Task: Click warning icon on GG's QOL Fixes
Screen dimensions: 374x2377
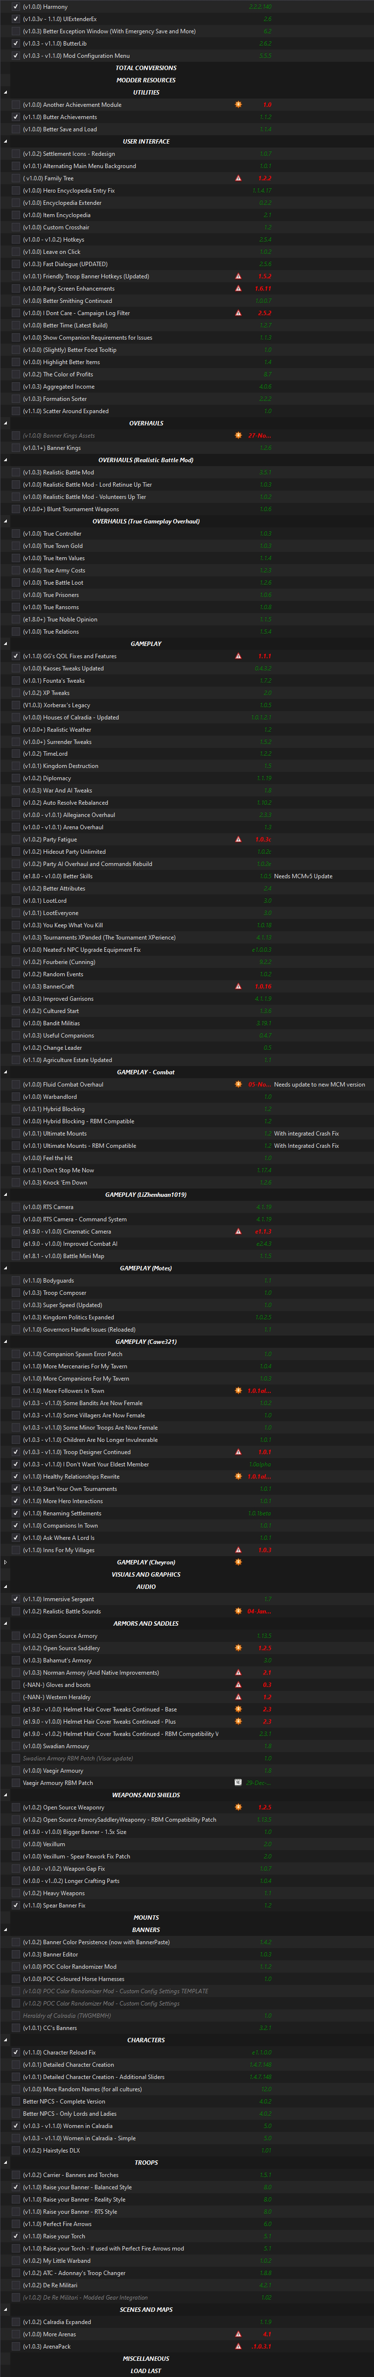Action: (x=238, y=656)
